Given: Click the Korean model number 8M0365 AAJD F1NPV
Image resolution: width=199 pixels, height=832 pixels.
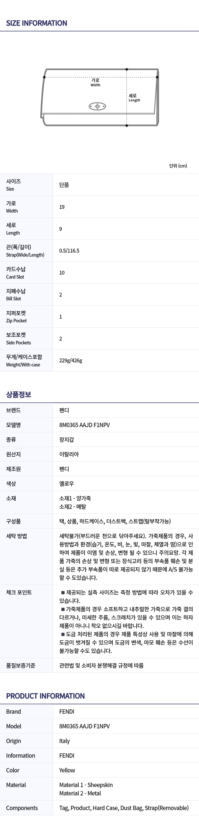Looking at the screenshot, I should click(x=85, y=425).
